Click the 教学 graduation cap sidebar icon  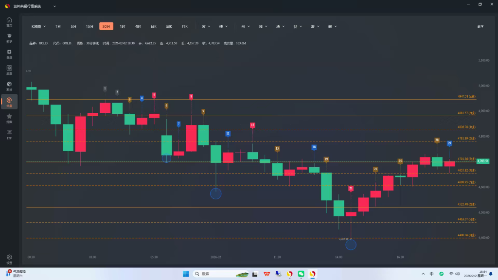coord(9,37)
